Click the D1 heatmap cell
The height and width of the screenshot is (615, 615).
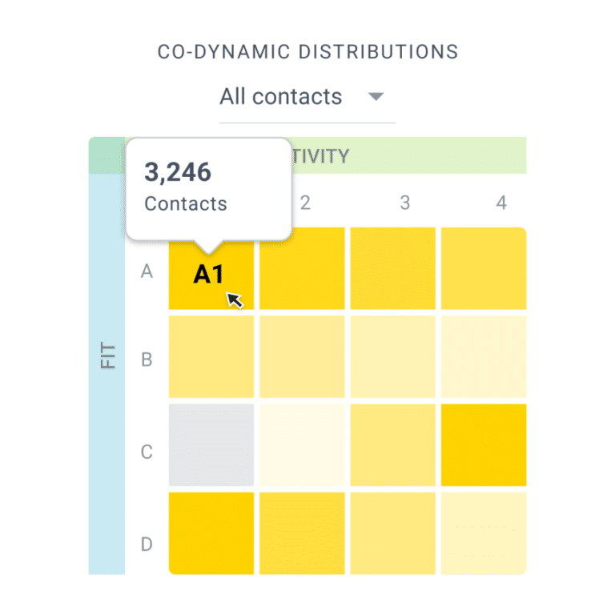(x=211, y=533)
